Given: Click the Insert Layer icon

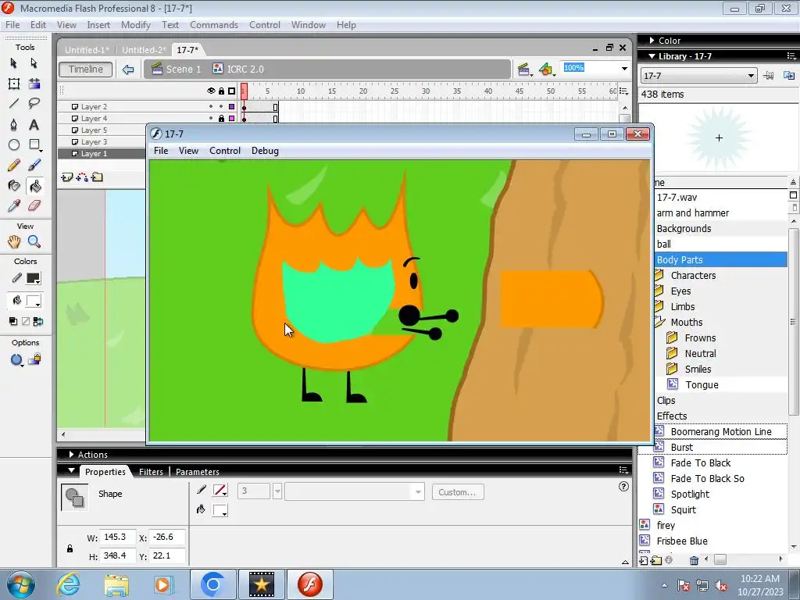Looking at the screenshot, I should click(67, 177).
